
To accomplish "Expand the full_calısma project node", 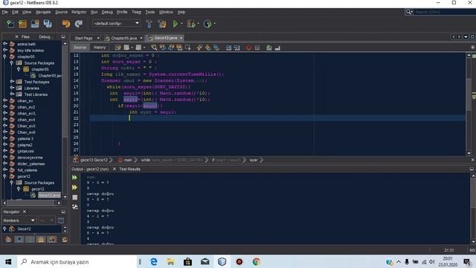I will (5, 170).
